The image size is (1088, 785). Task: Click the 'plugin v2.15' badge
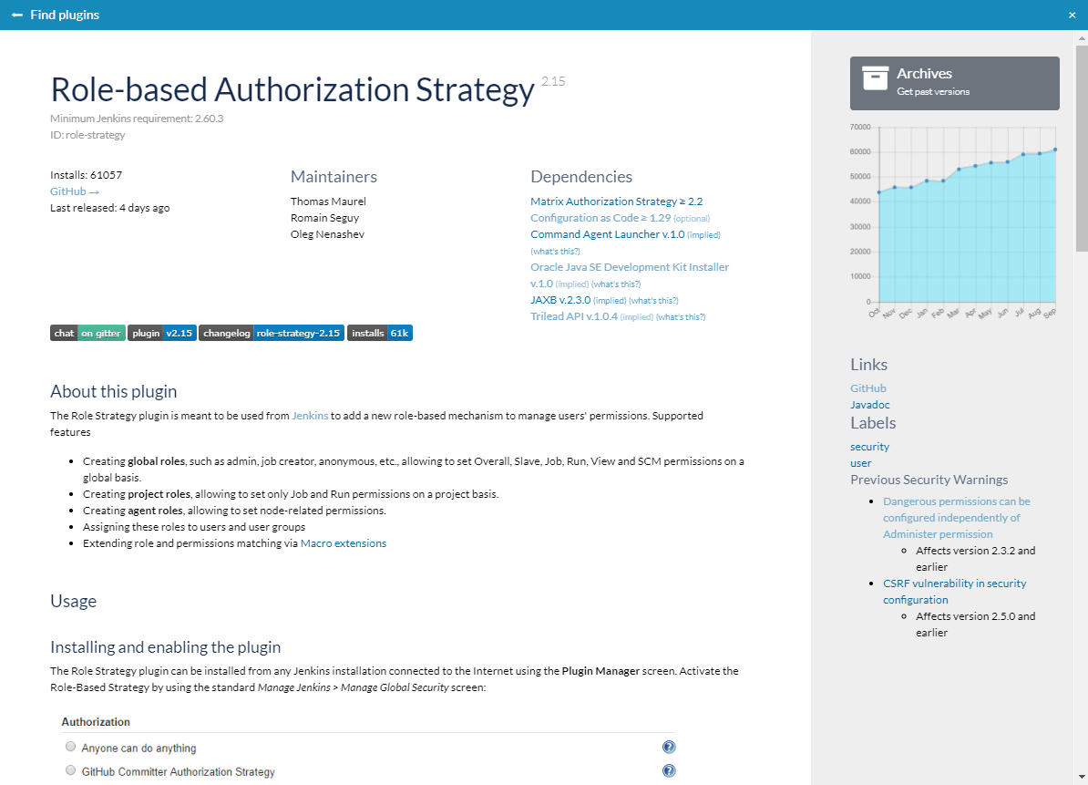(x=161, y=333)
